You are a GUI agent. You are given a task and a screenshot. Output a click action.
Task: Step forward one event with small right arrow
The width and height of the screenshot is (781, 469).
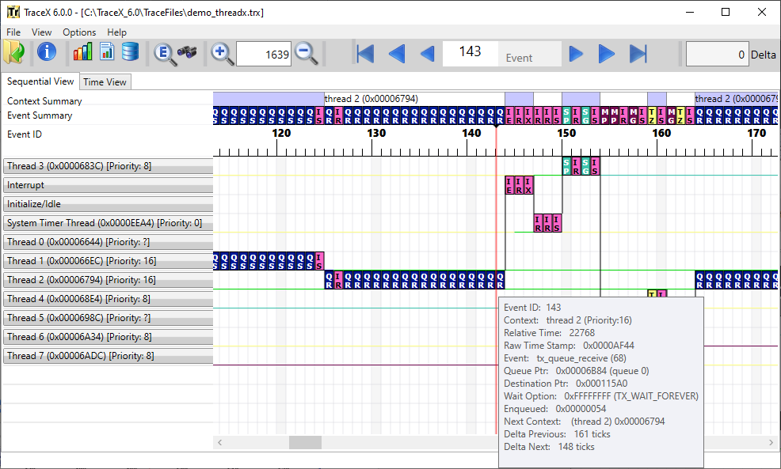[x=577, y=54]
